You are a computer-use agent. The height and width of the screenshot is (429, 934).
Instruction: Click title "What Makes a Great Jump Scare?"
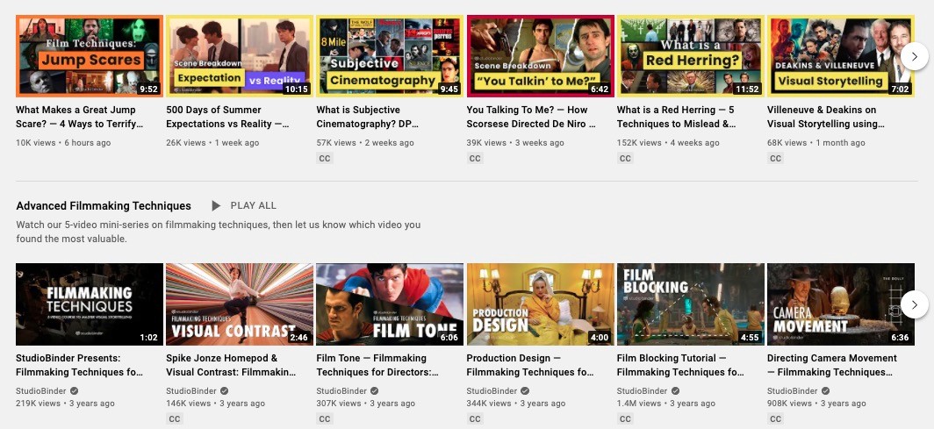click(x=80, y=117)
